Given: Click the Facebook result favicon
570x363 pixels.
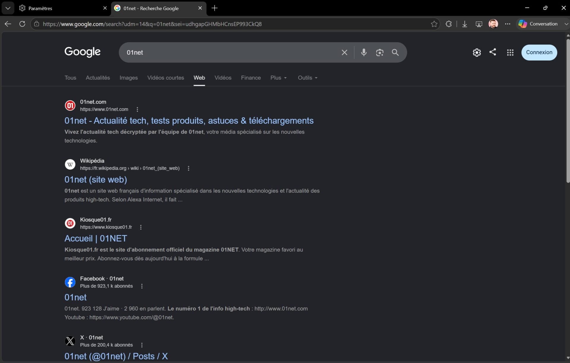Looking at the screenshot, I should click(70, 282).
